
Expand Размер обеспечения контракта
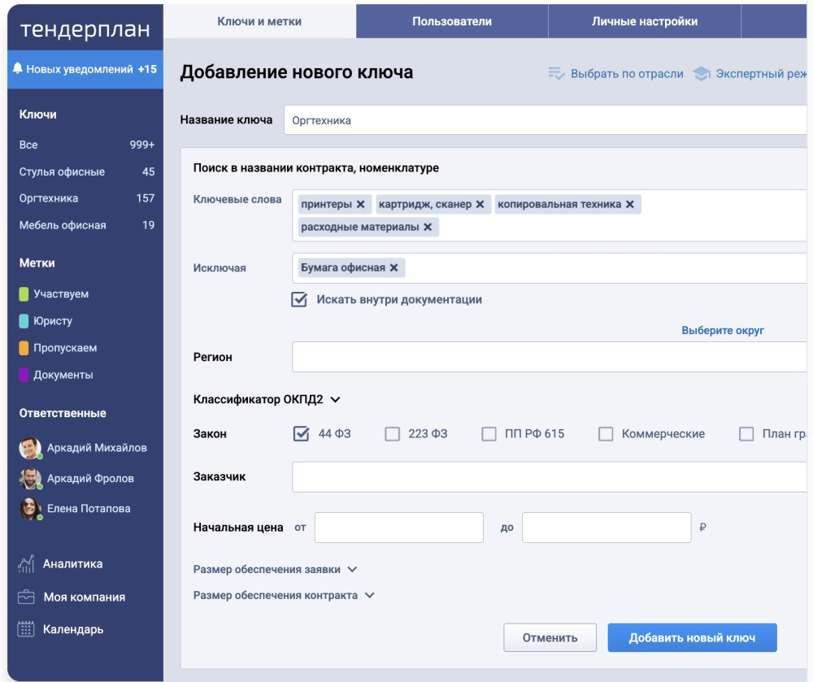pos(369,596)
